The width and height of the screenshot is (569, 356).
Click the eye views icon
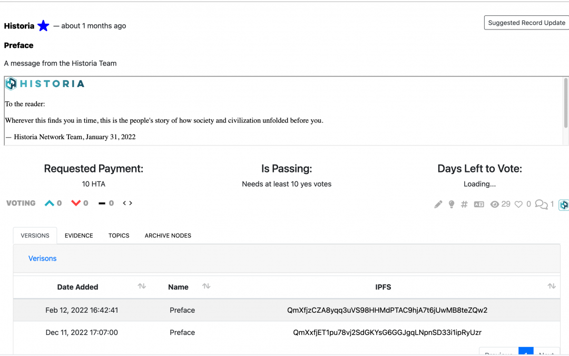495,205
